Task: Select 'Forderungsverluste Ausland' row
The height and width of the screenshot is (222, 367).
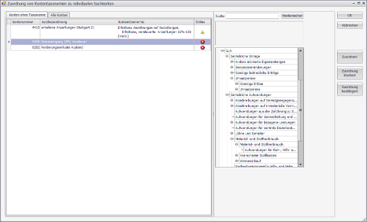Action: (109, 48)
